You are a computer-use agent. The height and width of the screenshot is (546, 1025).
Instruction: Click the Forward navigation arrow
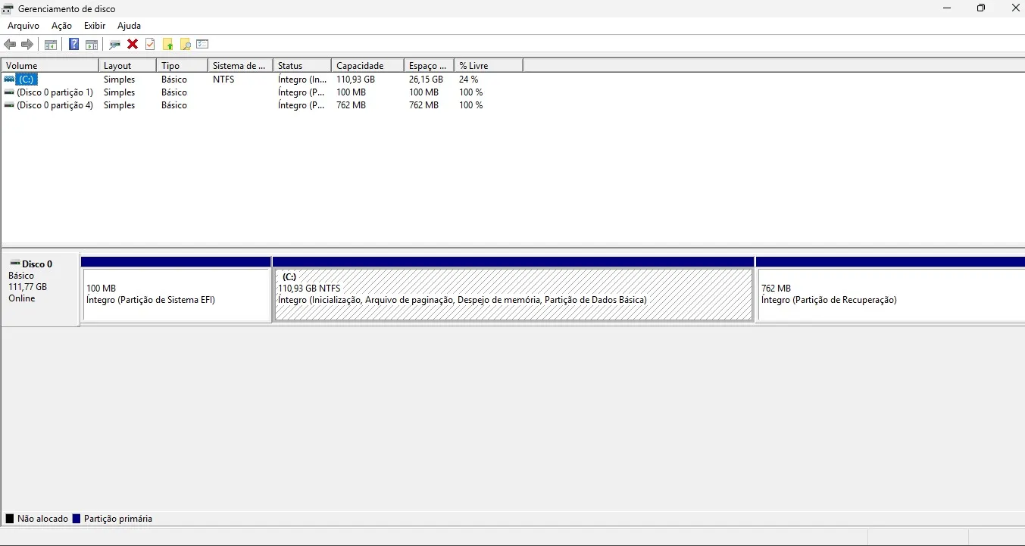click(x=28, y=44)
